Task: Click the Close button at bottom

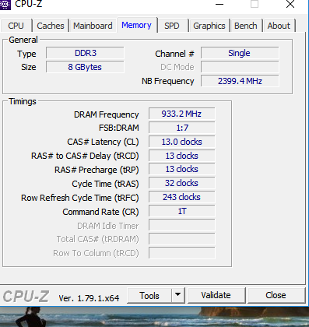Action: tap(276, 295)
